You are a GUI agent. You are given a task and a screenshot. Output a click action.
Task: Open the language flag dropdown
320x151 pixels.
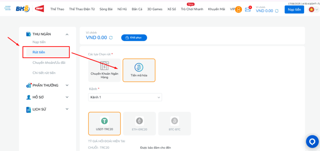click(x=314, y=9)
